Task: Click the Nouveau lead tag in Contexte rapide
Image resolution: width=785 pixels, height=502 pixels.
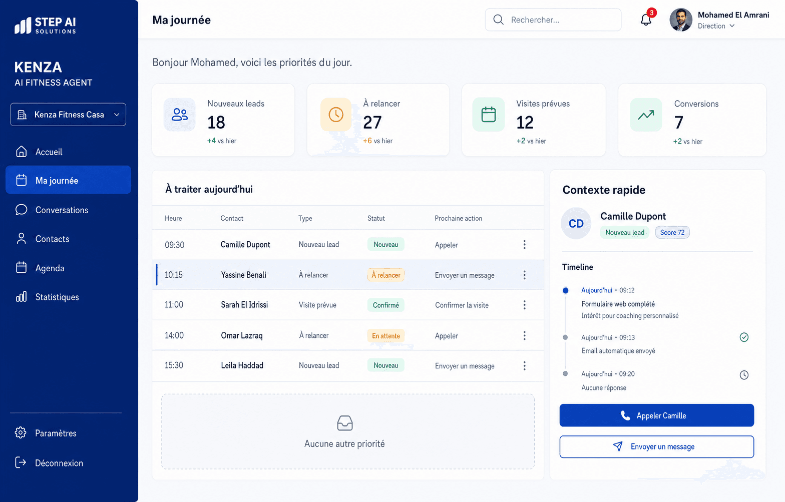Action: (x=625, y=232)
